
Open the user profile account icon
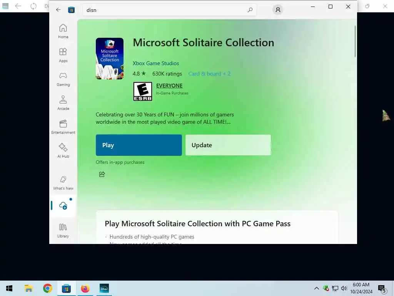tap(278, 10)
